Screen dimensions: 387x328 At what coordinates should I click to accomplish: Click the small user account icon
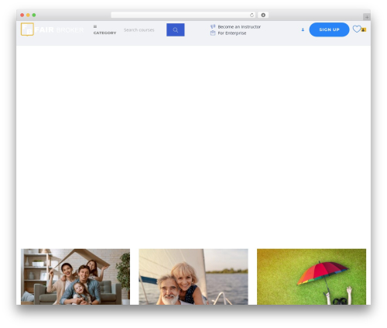coord(303,29)
